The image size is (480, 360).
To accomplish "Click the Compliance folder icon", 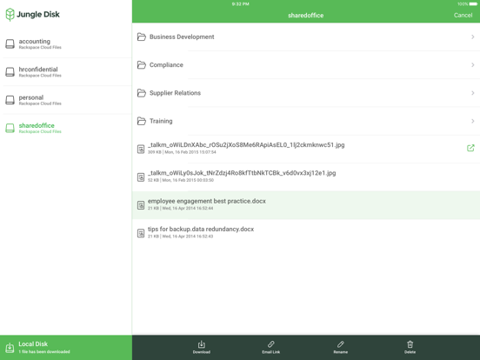I will (x=141, y=65).
